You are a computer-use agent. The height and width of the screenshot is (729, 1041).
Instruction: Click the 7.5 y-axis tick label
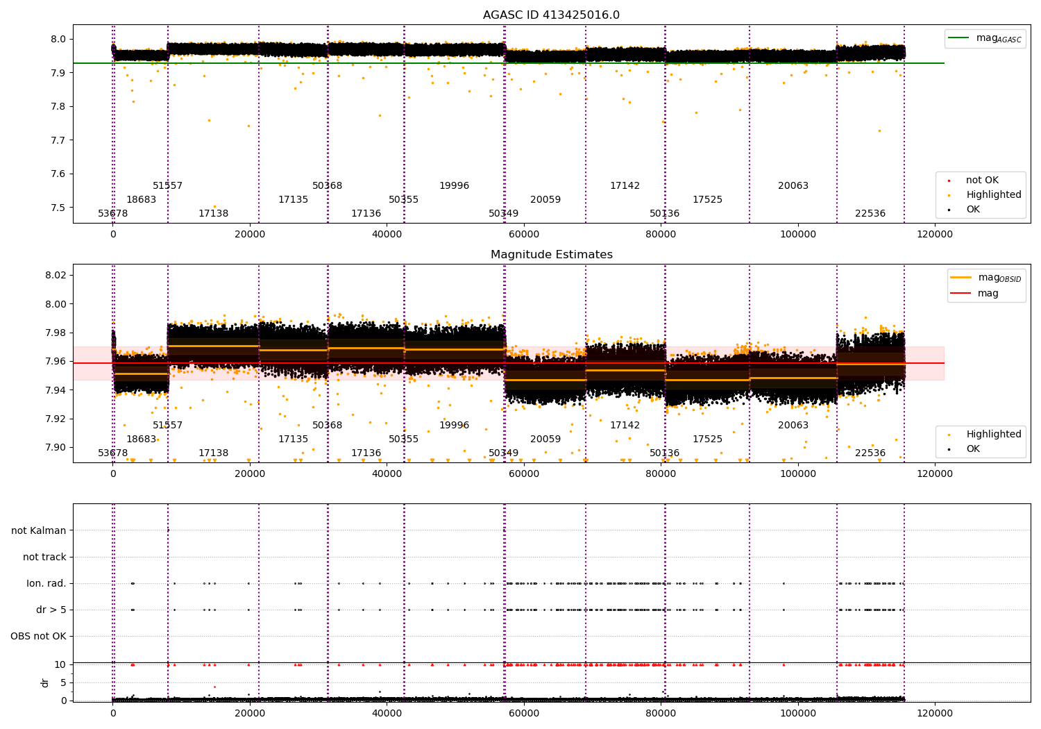pyautogui.click(x=58, y=208)
